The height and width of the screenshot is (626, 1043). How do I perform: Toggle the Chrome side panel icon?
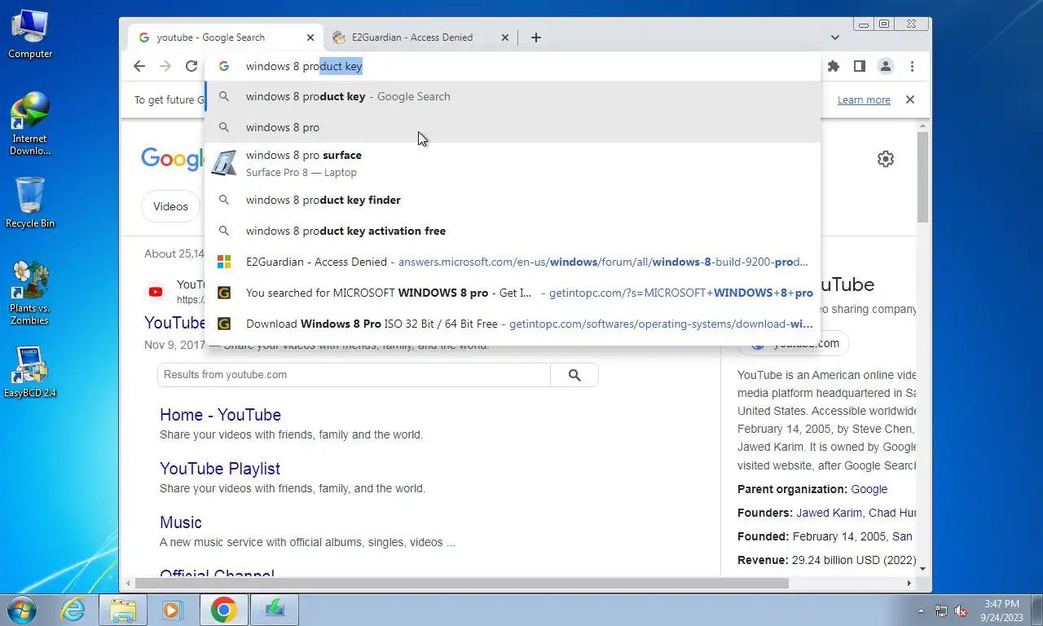point(859,66)
